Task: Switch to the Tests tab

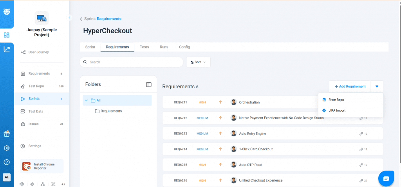Action: [144, 47]
